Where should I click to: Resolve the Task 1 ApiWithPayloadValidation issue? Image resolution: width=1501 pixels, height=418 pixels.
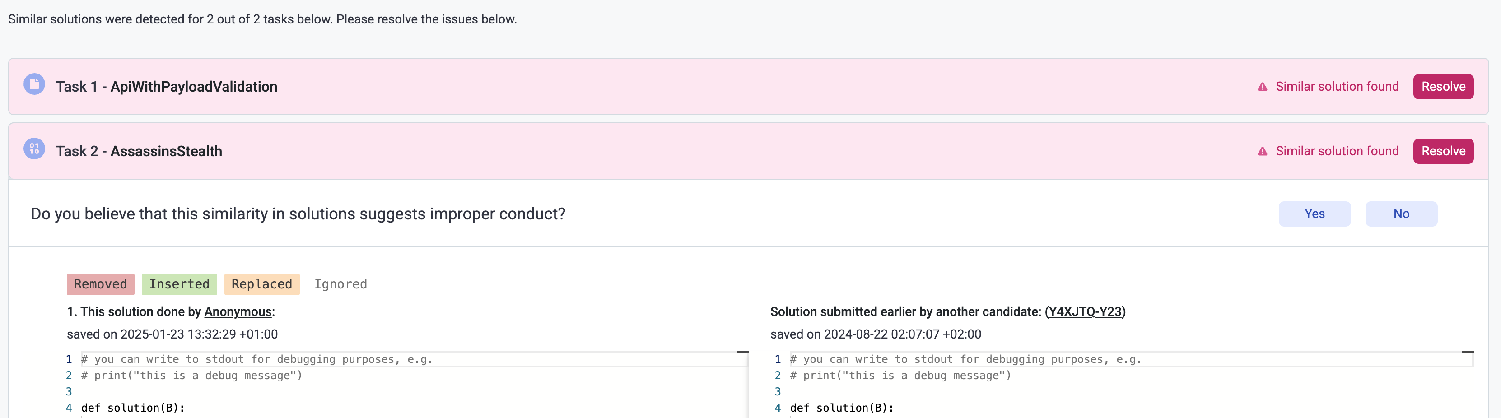(1443, 87)
